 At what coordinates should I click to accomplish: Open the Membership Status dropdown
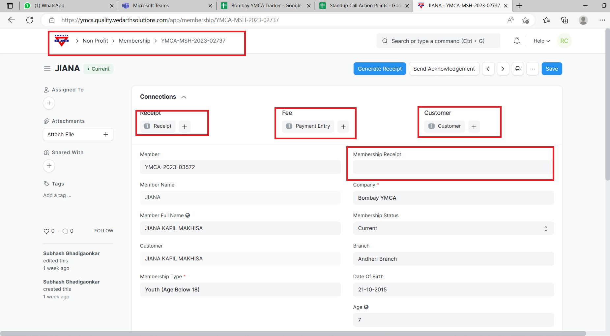tap(453, 228)
